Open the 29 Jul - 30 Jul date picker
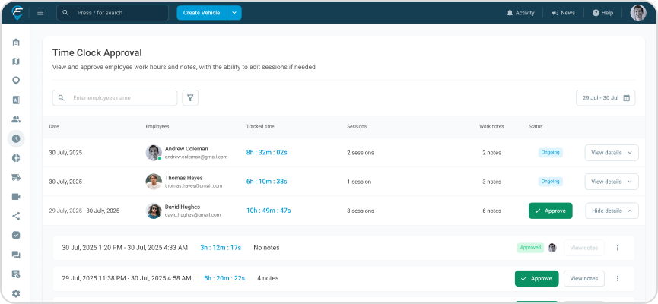Viewport: 658px width, 304px height. click(606, 98)
